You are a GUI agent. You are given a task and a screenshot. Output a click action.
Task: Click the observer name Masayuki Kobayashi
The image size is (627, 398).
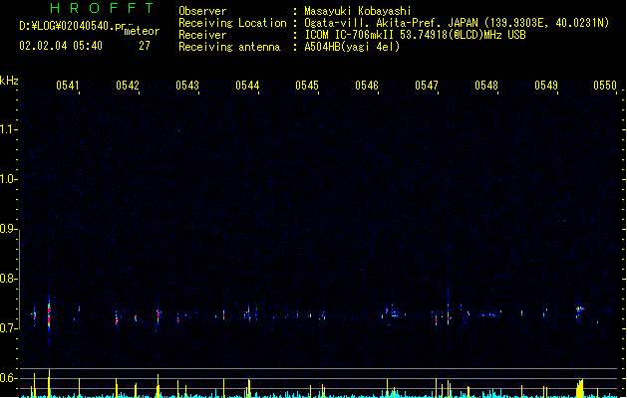(x=358, y=11)
